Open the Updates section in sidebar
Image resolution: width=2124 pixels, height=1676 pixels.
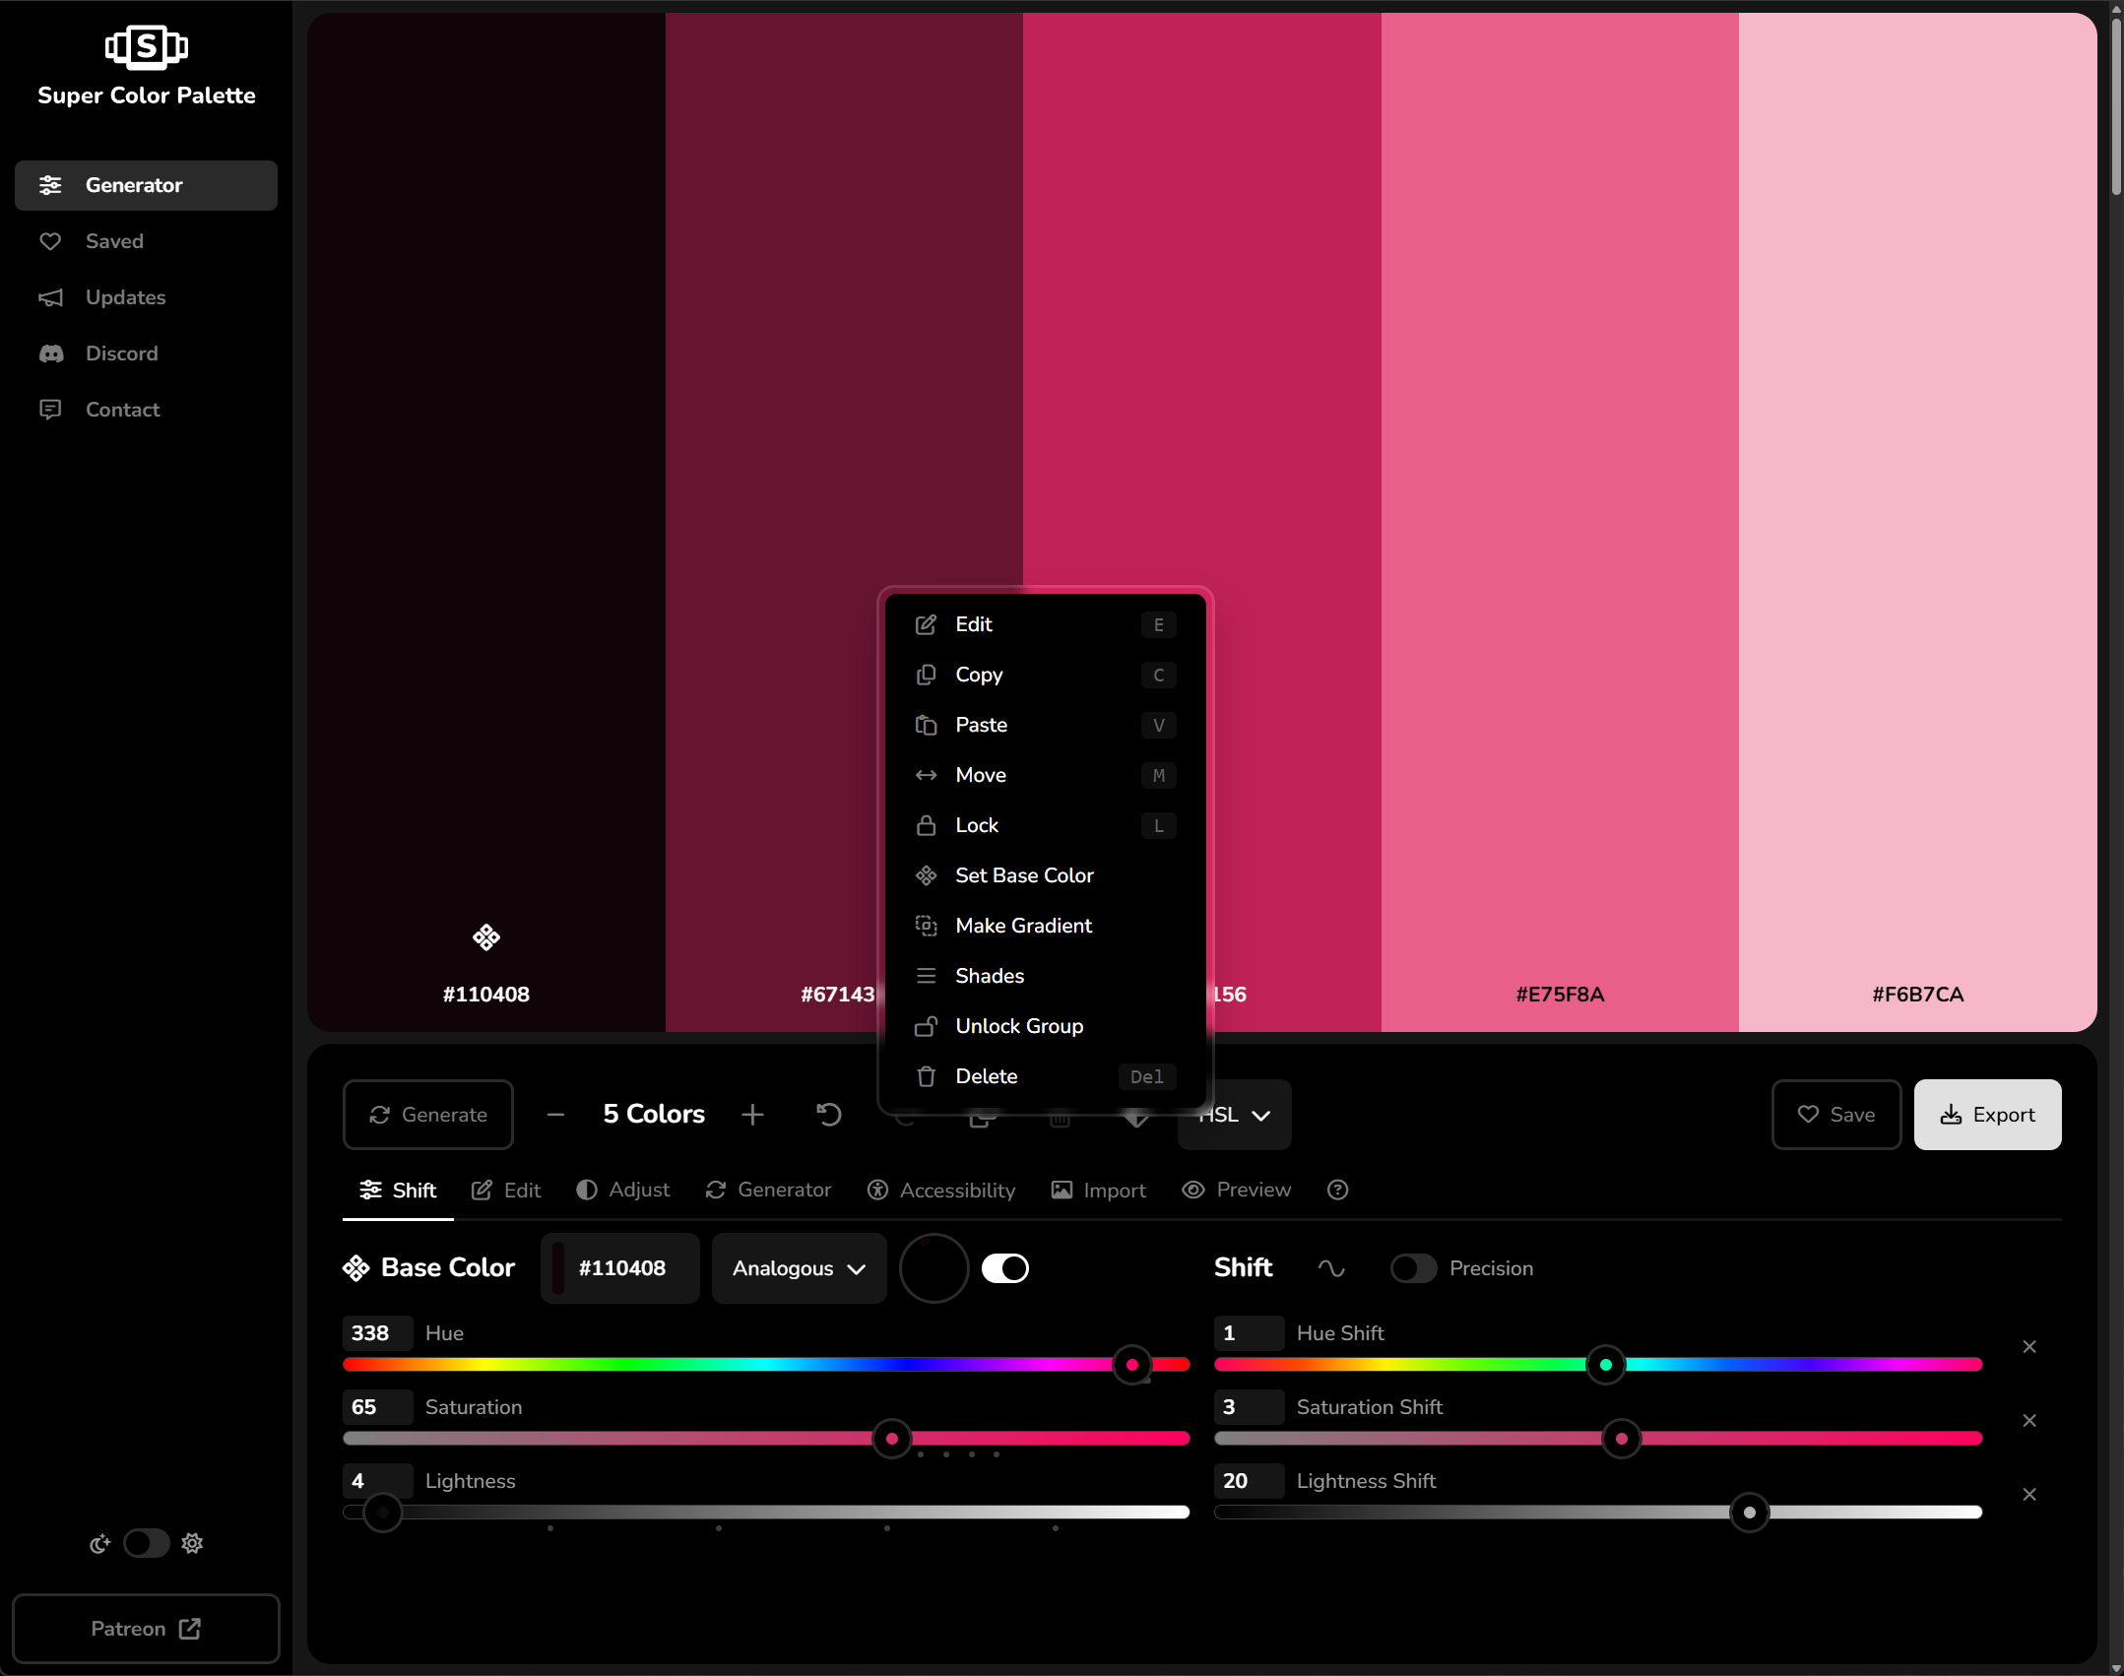point(125,297)
